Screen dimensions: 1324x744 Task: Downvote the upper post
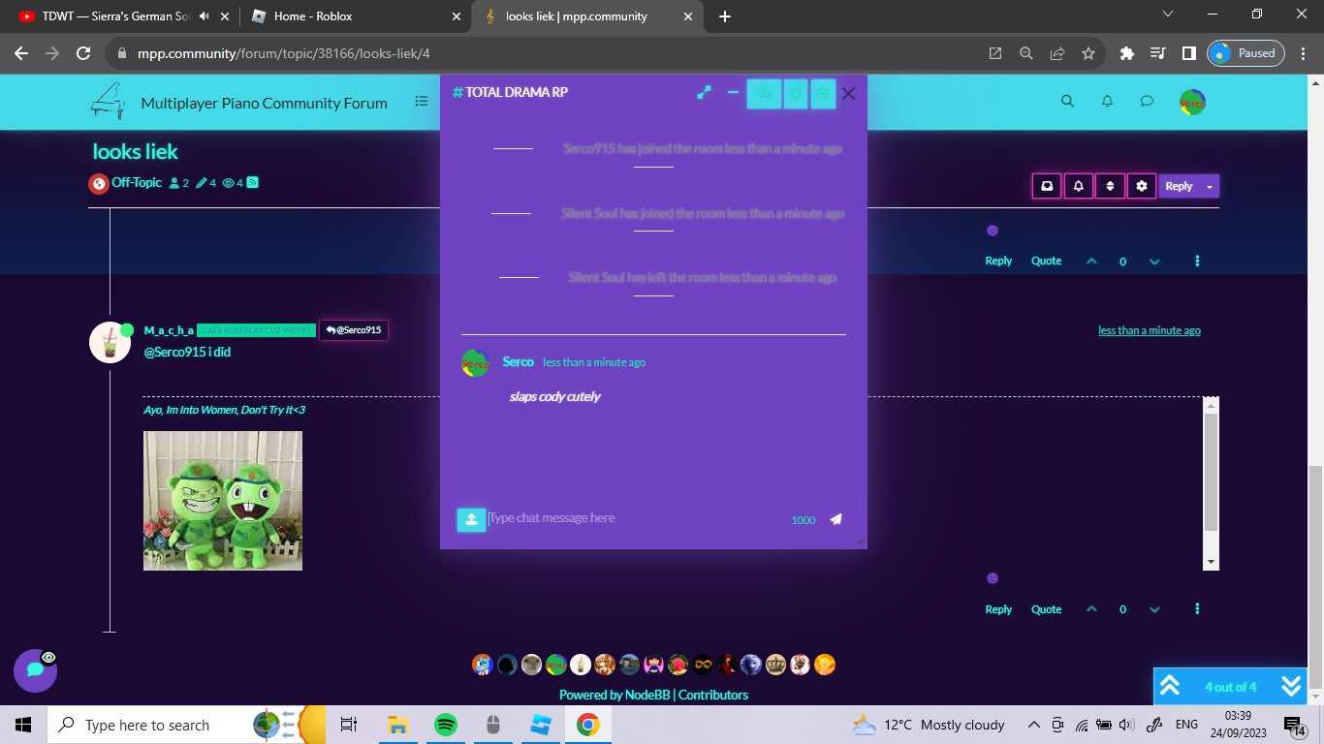point(1154,261)
